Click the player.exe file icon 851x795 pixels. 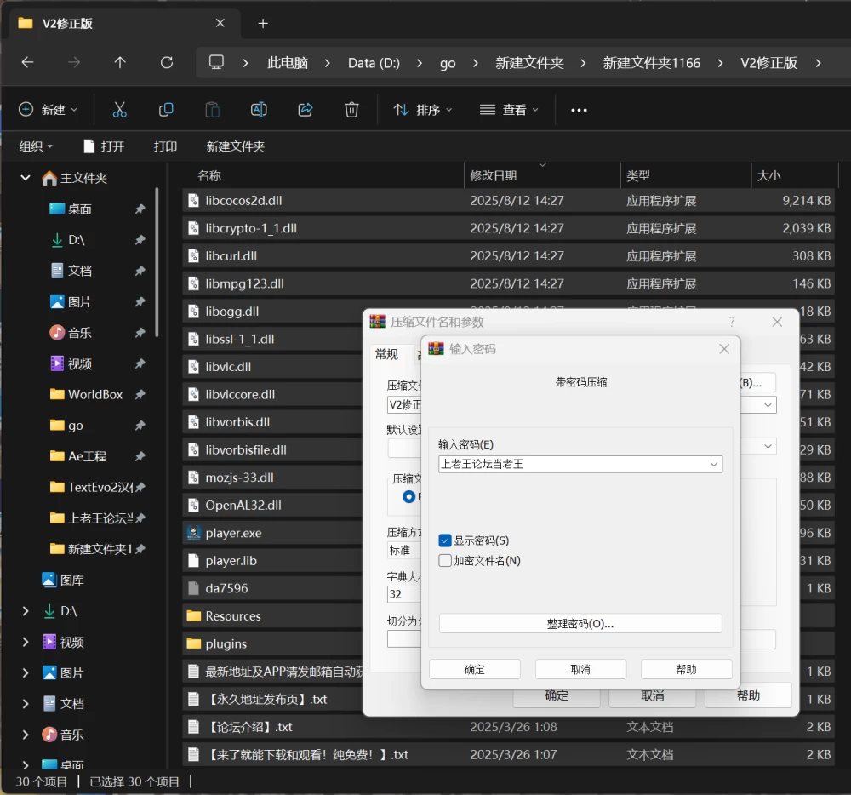(x=193, y=532)
